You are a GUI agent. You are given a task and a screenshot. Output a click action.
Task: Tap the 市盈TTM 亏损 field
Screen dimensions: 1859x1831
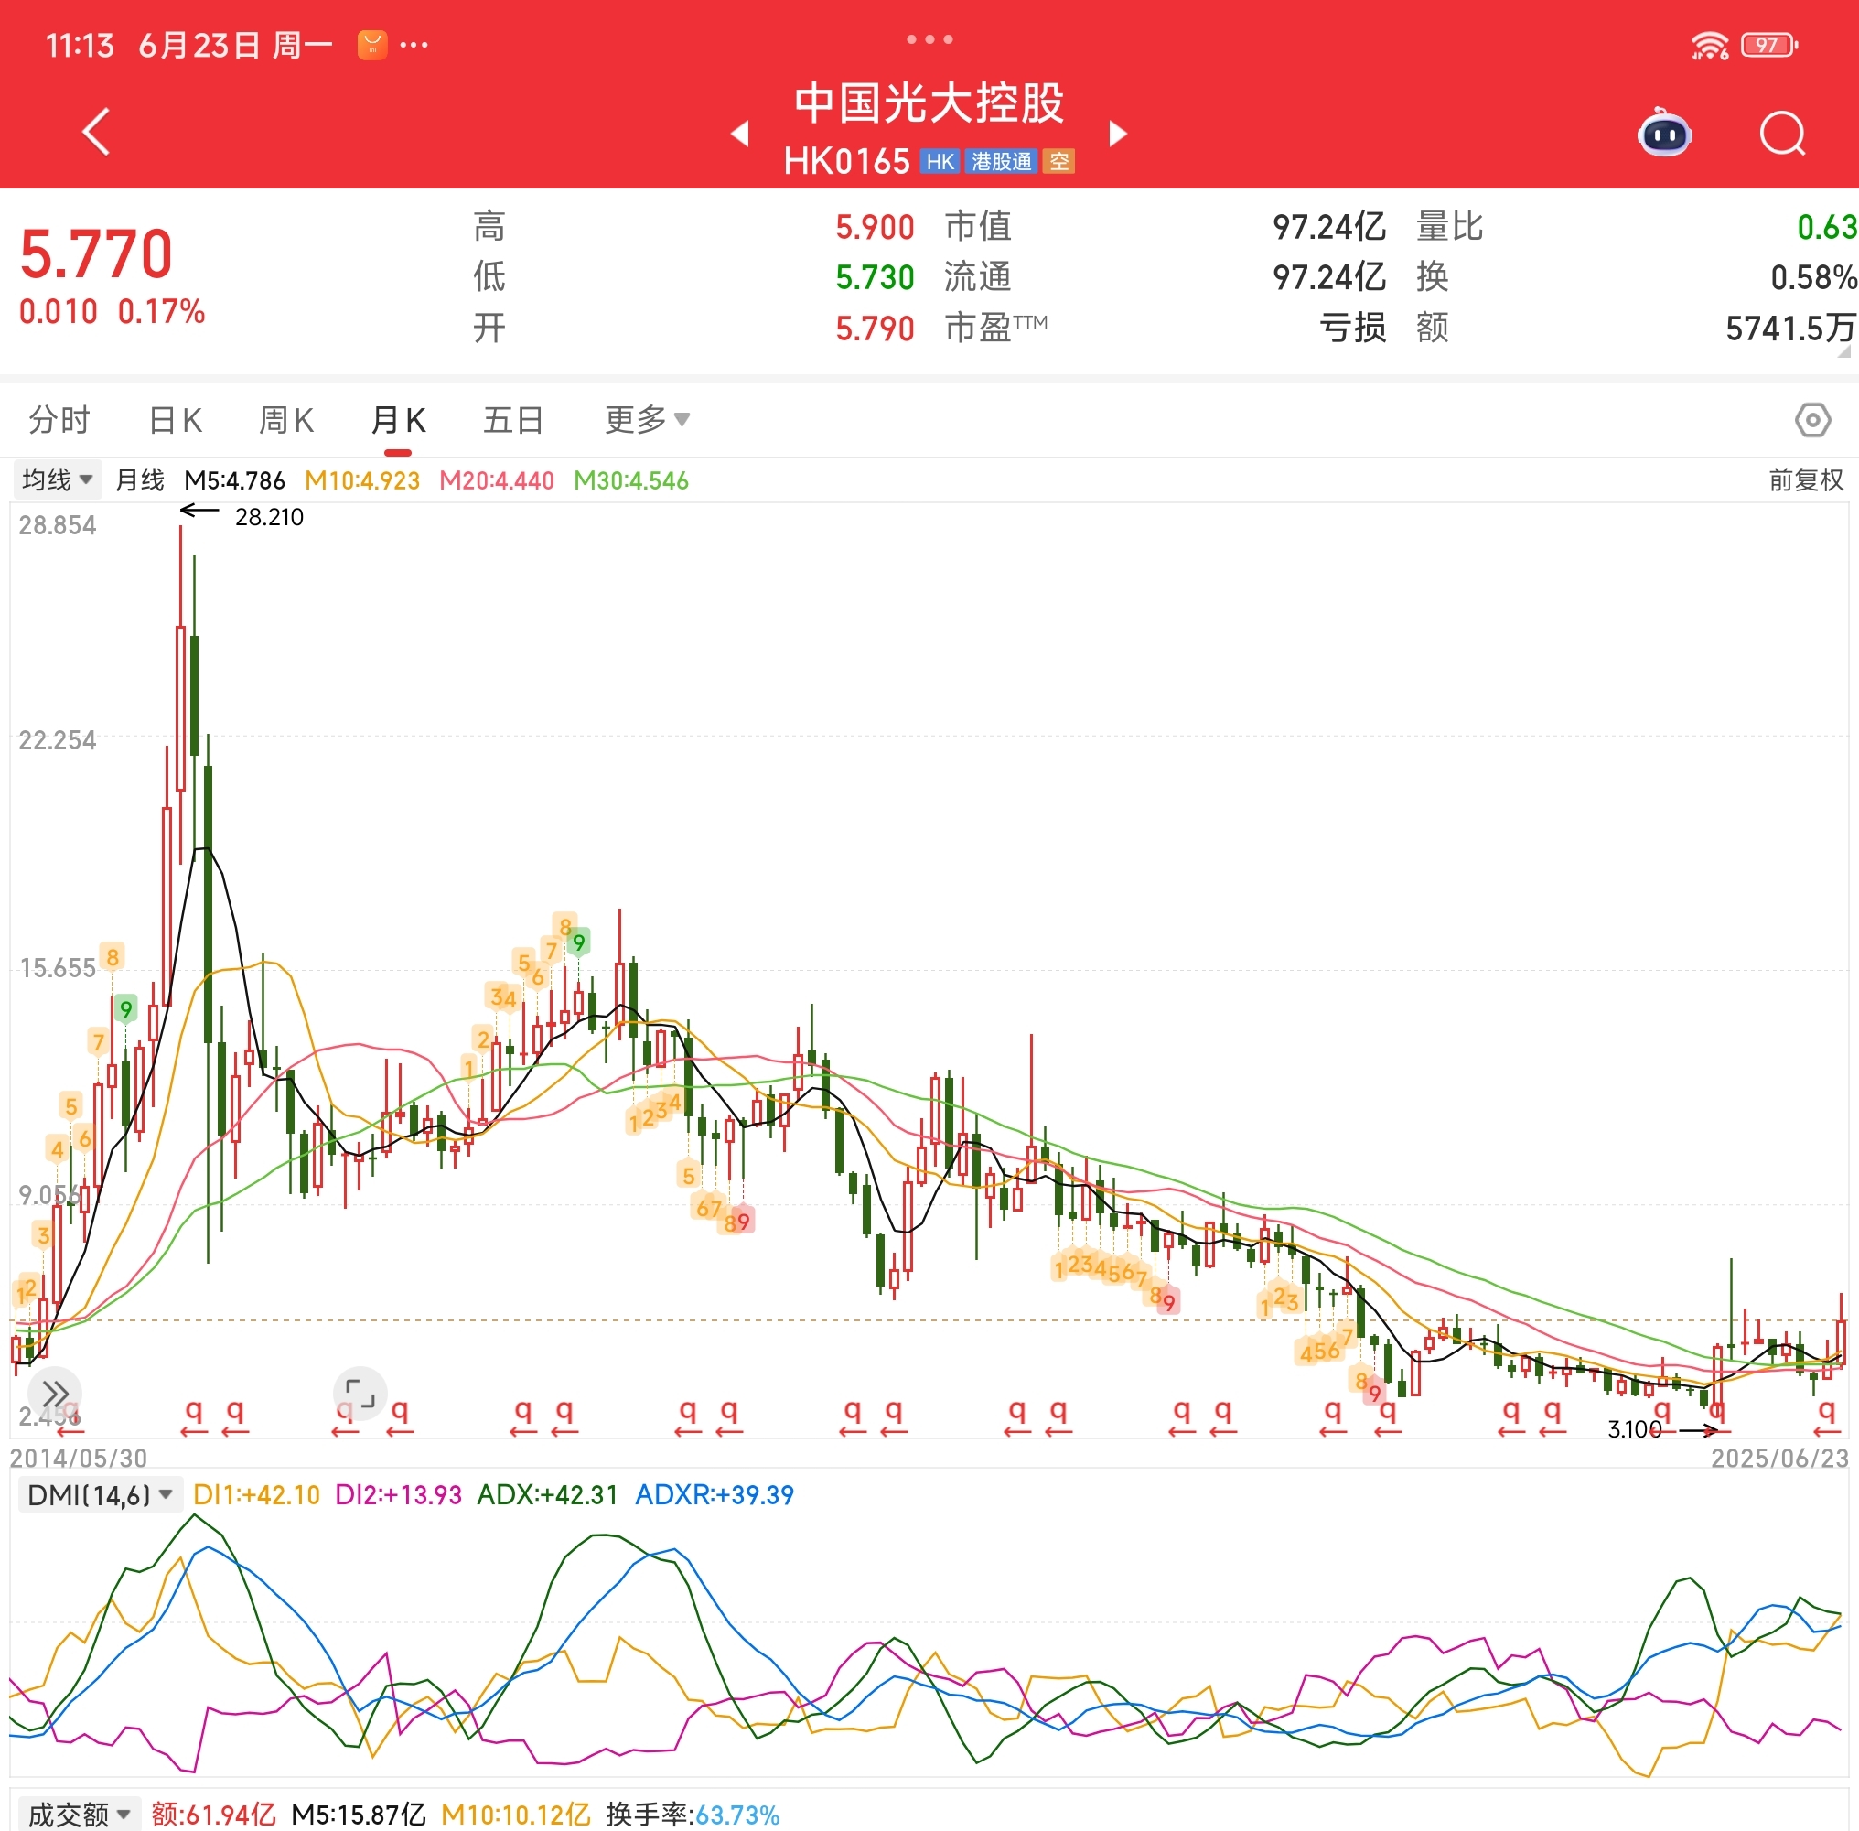click(1165, 329)
